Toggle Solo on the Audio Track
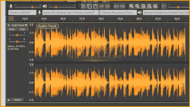Image resolution: width=190 pixels, height=107 pixels. pos(22,29)
